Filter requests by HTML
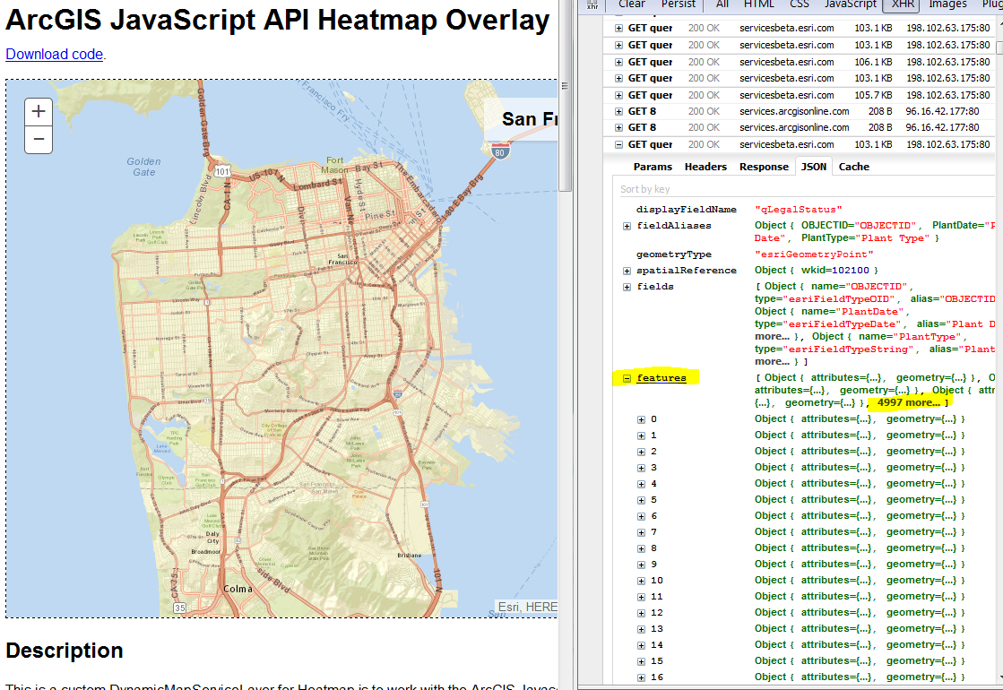 [758, 4]
